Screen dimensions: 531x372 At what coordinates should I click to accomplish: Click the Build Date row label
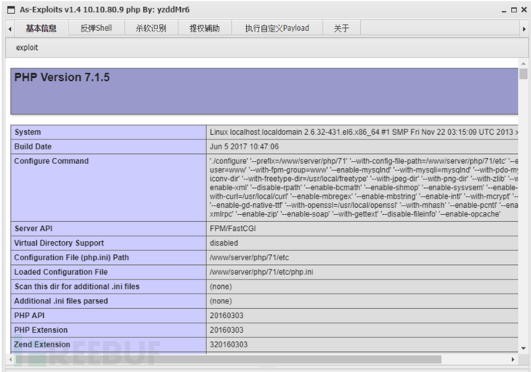coord(33,146)
